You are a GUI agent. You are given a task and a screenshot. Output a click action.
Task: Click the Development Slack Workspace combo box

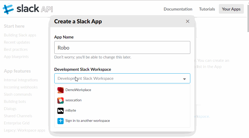[x=118, y=78]
